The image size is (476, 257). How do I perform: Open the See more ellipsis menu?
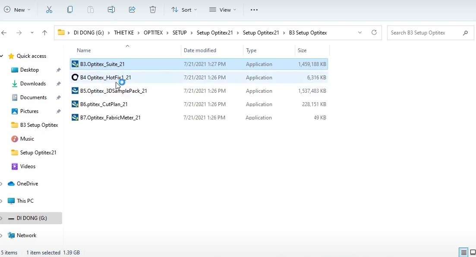tap(254, 9)
